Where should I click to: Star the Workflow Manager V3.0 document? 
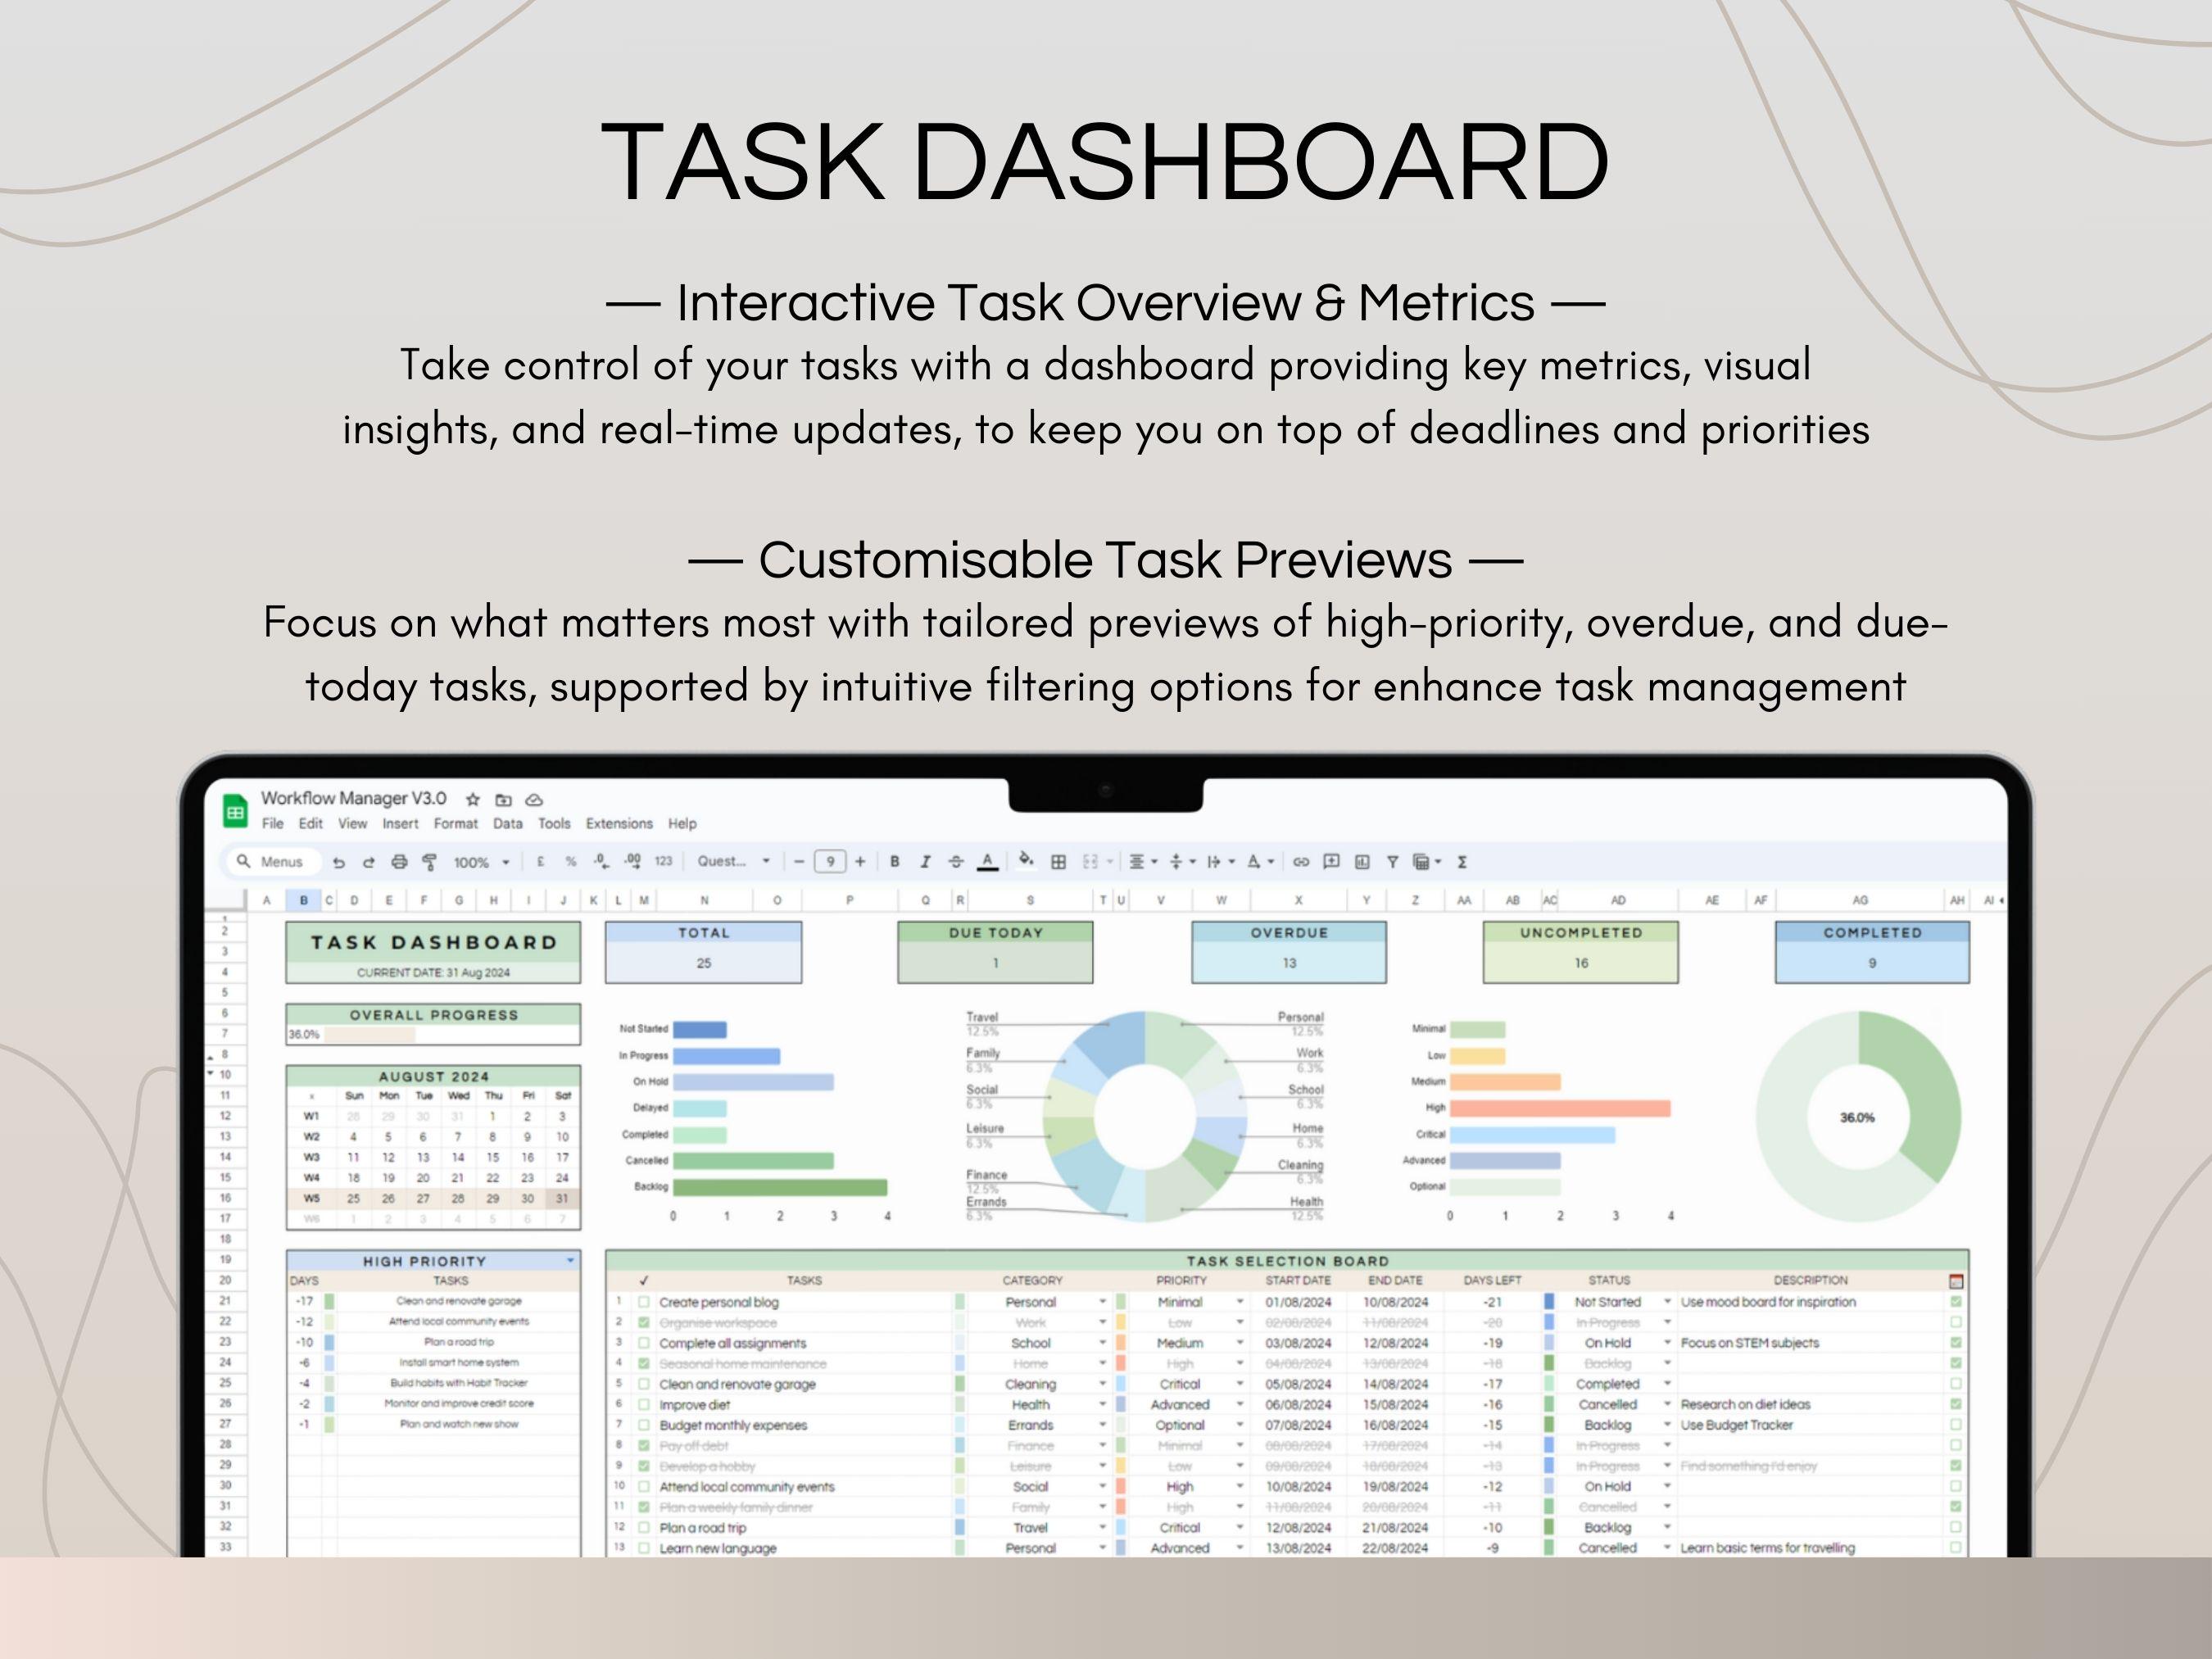coord(473,799)
